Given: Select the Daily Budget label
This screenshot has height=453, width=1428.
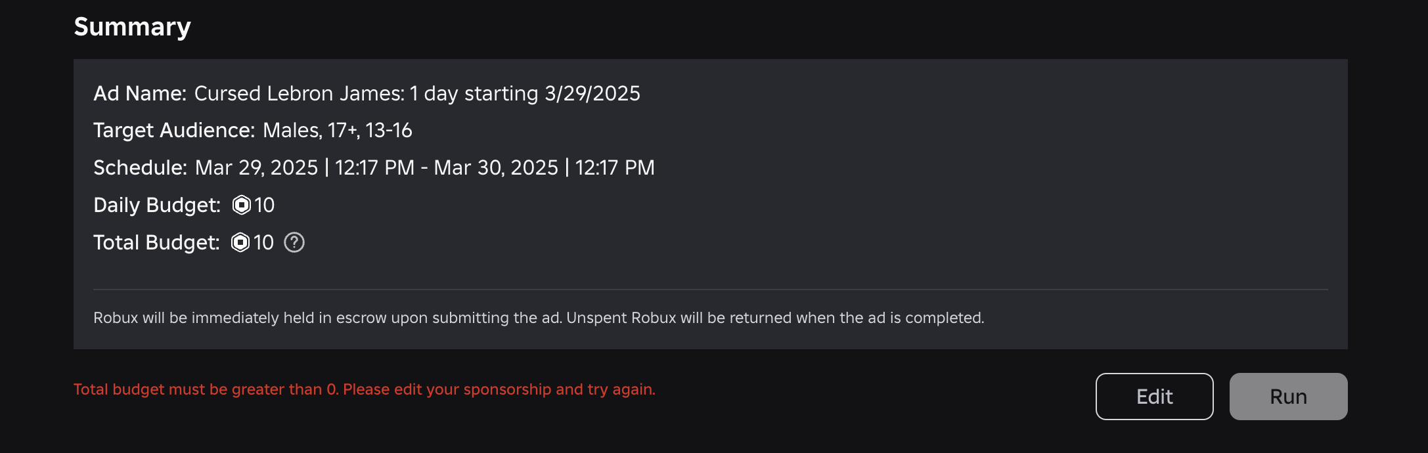Looking at the screenshot, I should tap(156, 205).
